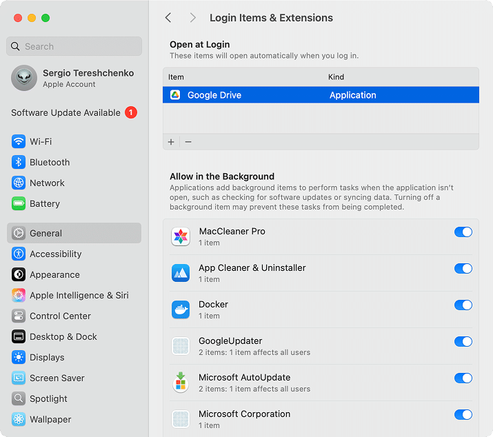Click the MacCleaner Pro app icon
This screenshot has width=493, height=437.
[x=180, y=237]
